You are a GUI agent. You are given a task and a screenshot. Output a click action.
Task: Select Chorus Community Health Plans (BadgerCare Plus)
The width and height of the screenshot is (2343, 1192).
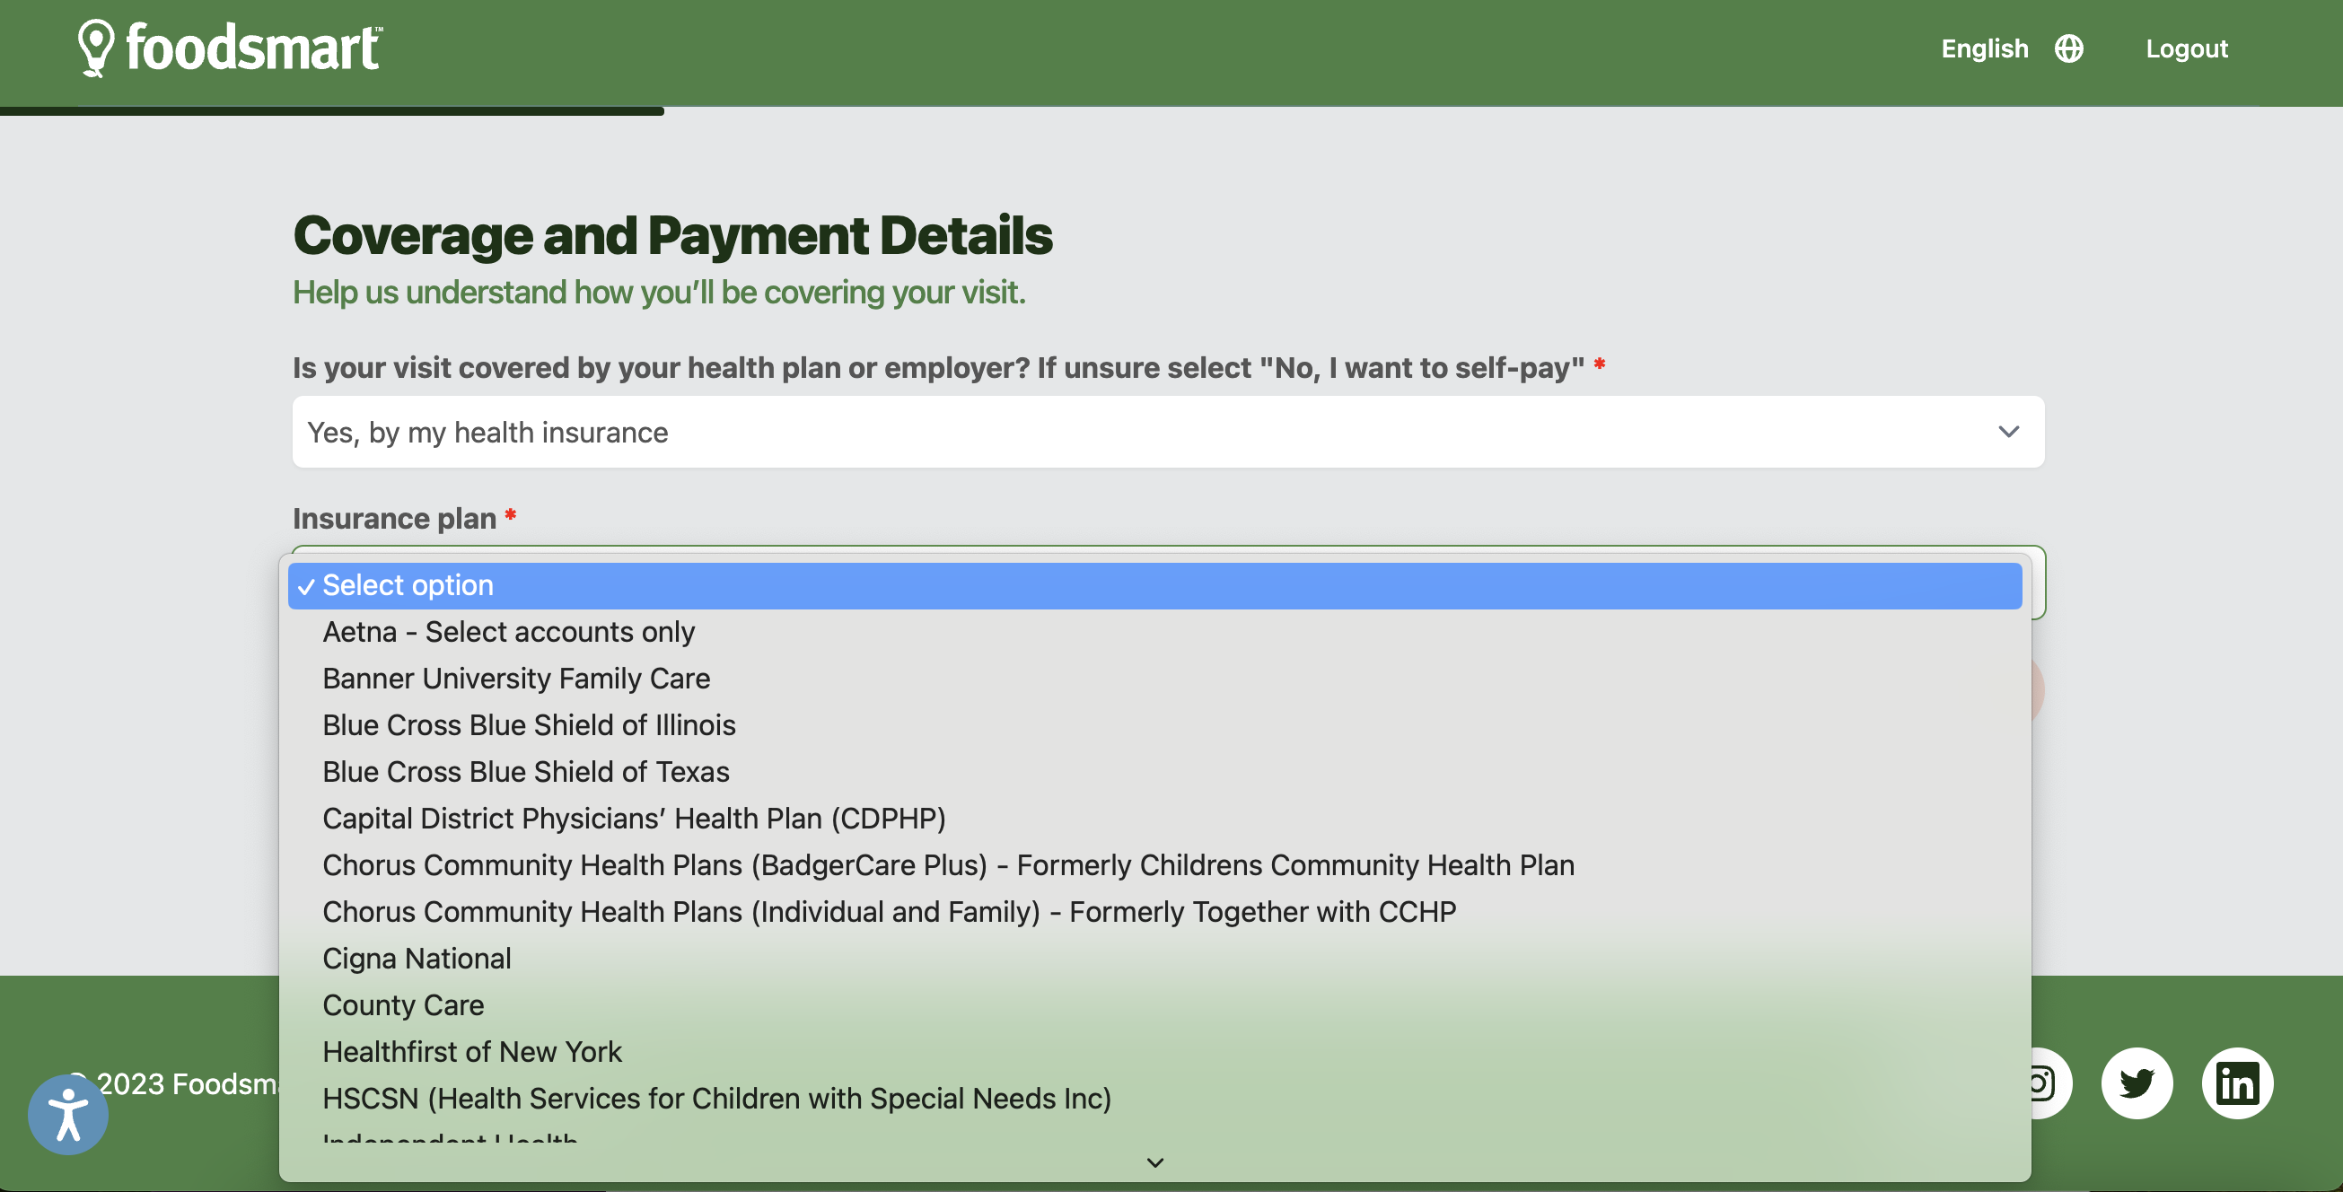[x=1154, y=864]
